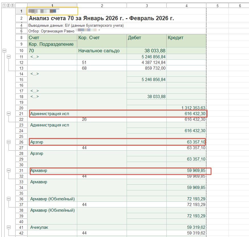Collapse the Ачикулак group at row 41
This screenshot has height=237, width=249.
click(x=9, y=227)
